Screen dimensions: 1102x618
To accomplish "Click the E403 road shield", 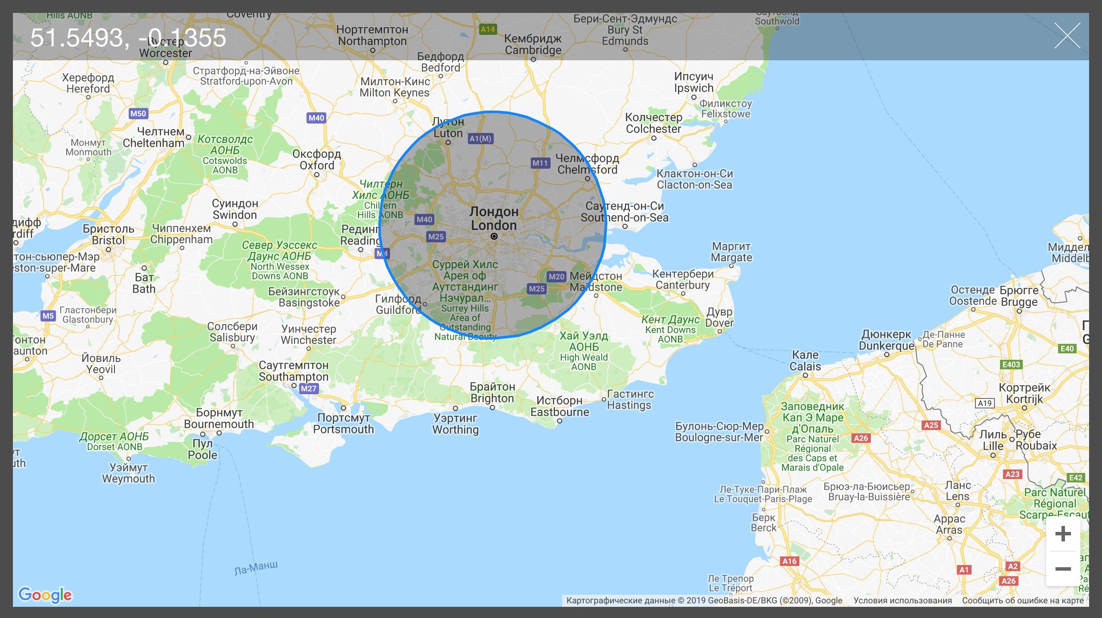I will (1011, 365).
